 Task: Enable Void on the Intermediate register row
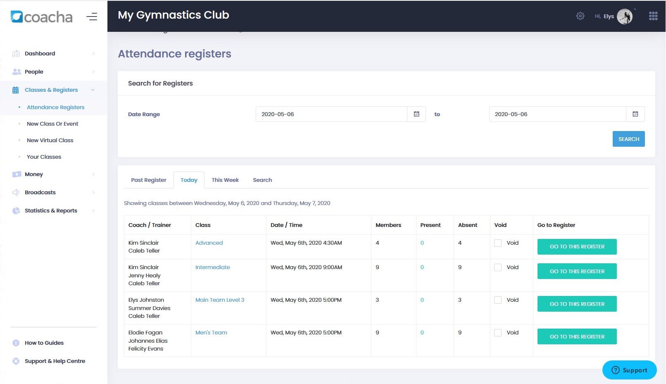(498, 267)
